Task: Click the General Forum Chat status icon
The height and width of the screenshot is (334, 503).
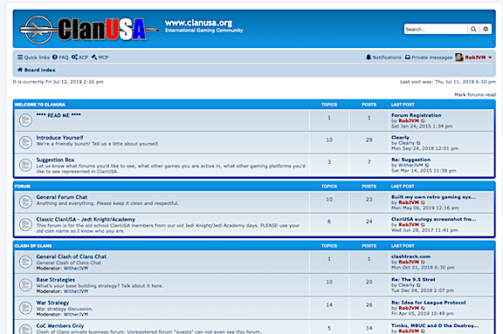Action: (25, 201)
